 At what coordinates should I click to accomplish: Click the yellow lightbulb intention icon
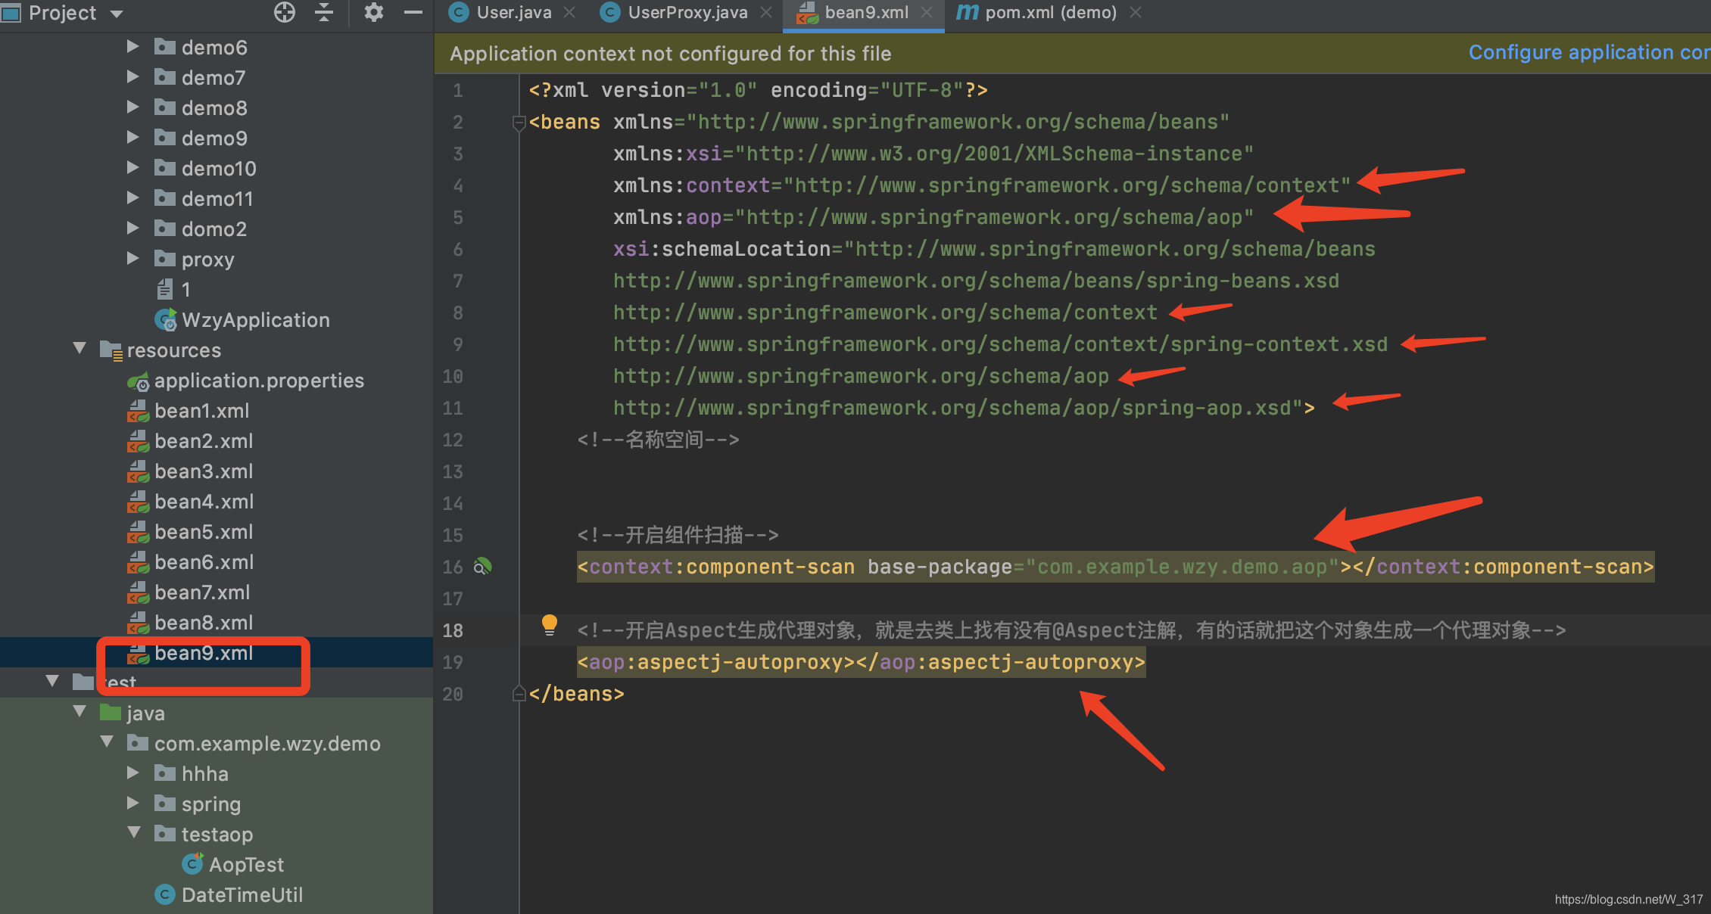click(x=550, y=625)
